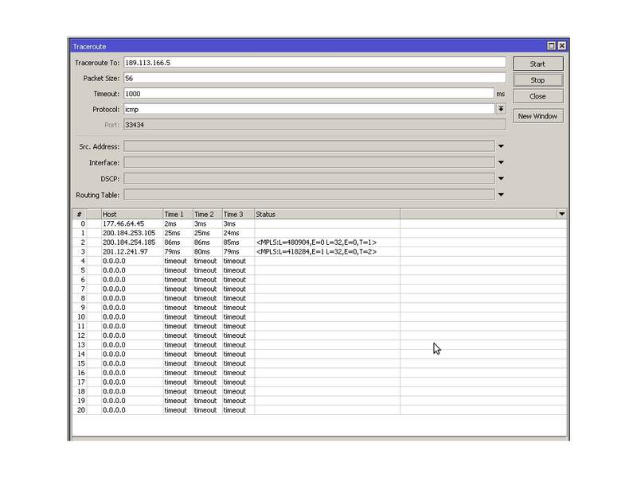Image resolution: width=637 pixels, height=477 pixels.
Task: Expand the Src. Address option
Action: [x=501, y=146]
